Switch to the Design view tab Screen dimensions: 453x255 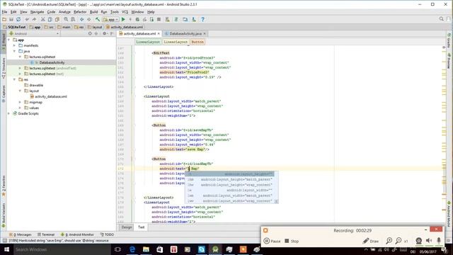(127, 227)
